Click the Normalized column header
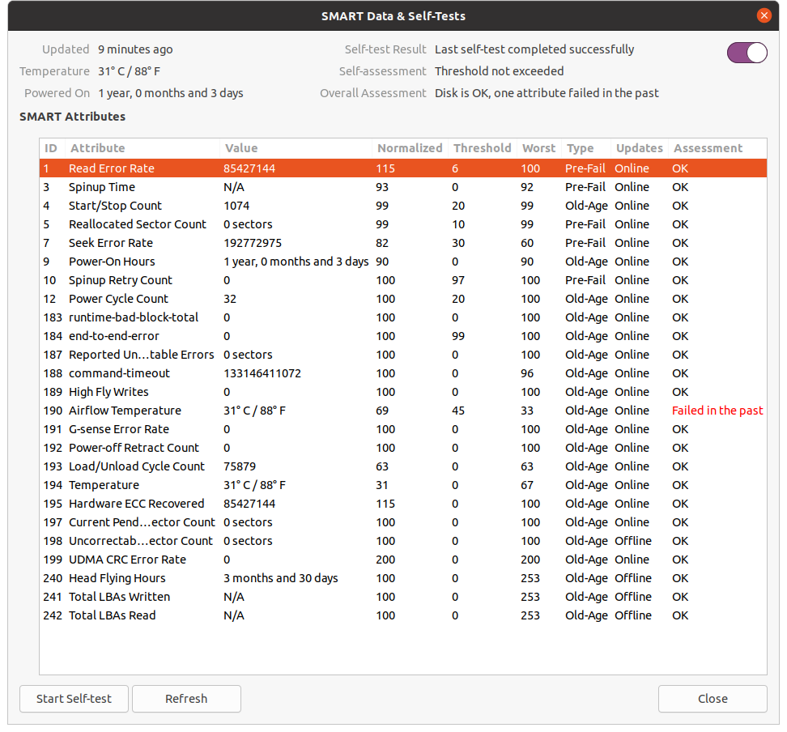 tap(410, 148)
